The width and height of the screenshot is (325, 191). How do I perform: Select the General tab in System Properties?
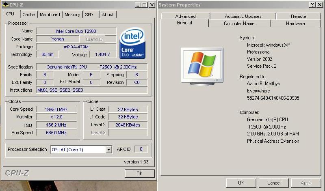(x=184, y=23)
